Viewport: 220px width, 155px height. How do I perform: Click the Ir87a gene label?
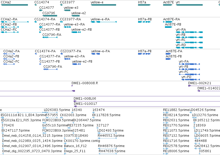(142, 2)
